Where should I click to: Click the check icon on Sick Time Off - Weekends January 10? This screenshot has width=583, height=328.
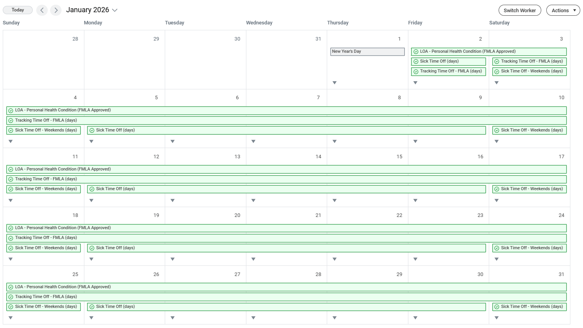(x=497, y=130)
